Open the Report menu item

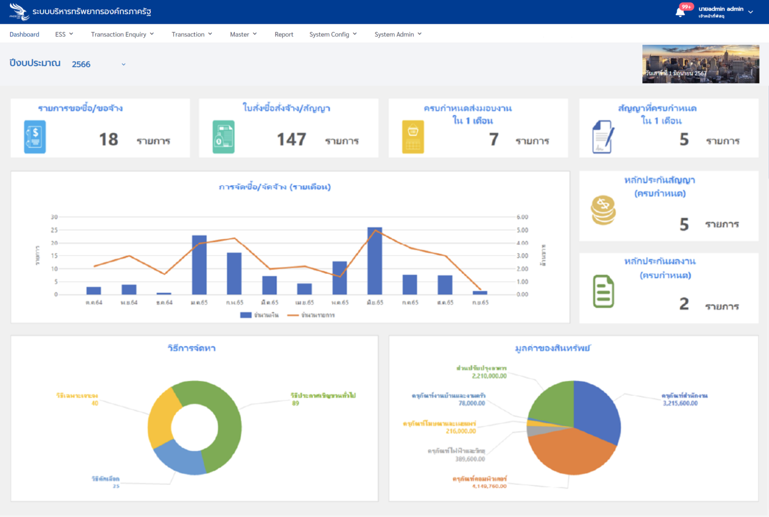point(284,34)
